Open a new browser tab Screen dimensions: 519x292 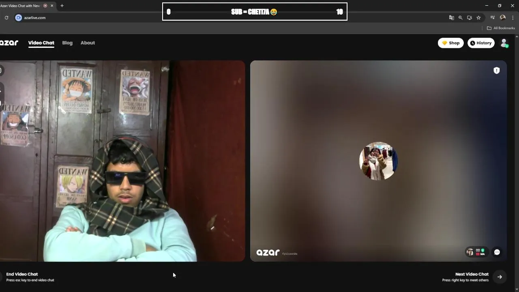[x=62, y=6]
